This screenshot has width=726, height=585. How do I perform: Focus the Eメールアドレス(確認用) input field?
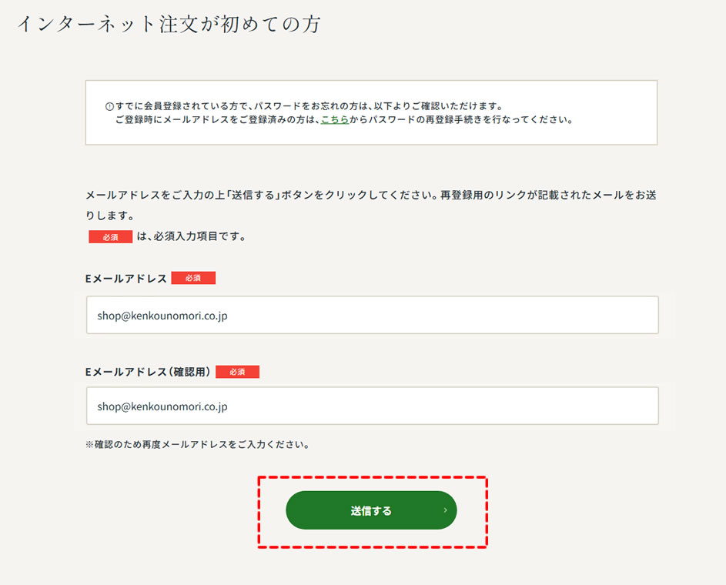(373, 406)
